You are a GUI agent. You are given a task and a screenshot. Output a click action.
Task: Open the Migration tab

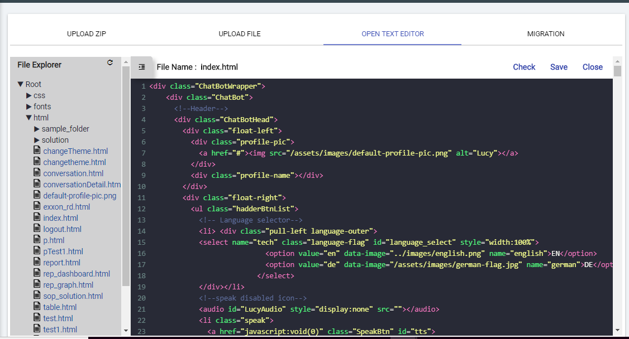pyautogui.click(x=546, y=34)
